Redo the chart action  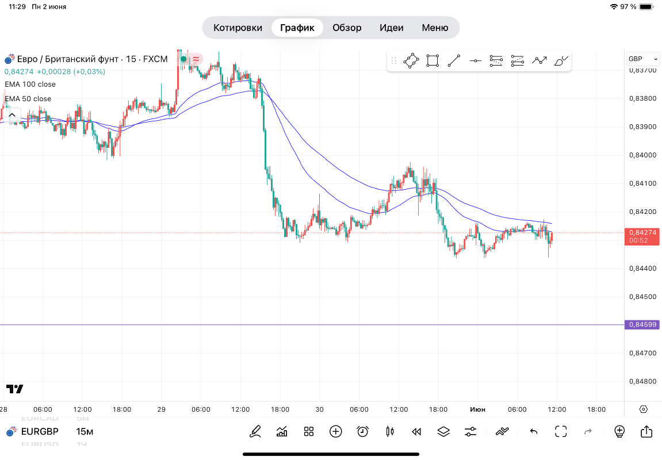(x=588, y=431)
